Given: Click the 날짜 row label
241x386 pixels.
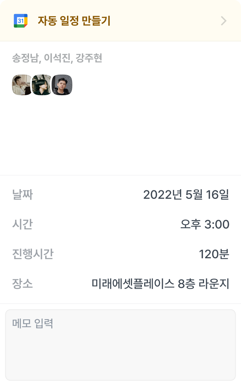Looking at the screenshot, I should (x=22, y=195).
